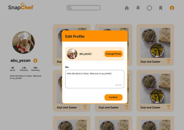Screen dimensions: 184x130
Task: Like the top-right Zeyt and Zaatar post
Action: click(x=169, y=60)
